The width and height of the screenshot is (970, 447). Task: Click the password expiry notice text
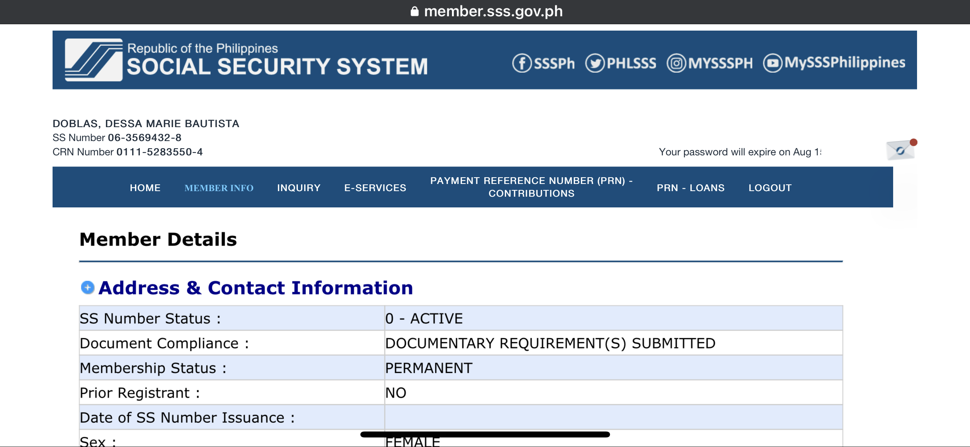click(x=739, y=152)
